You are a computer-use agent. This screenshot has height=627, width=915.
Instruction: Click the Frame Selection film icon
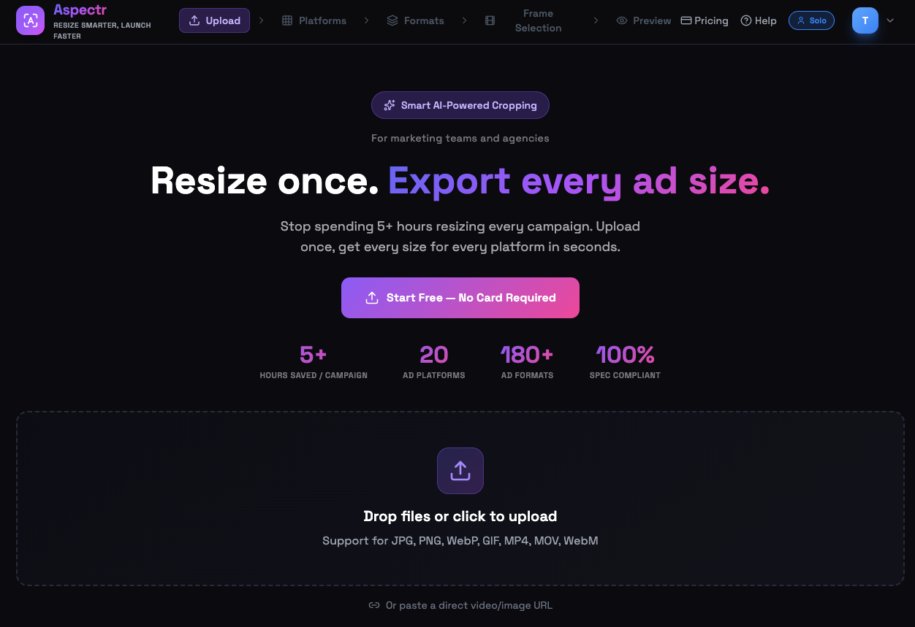[x=490, y=20]
